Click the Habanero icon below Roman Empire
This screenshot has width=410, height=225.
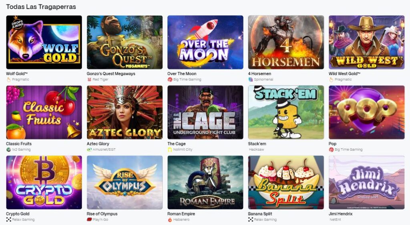[x=170, y=220]
